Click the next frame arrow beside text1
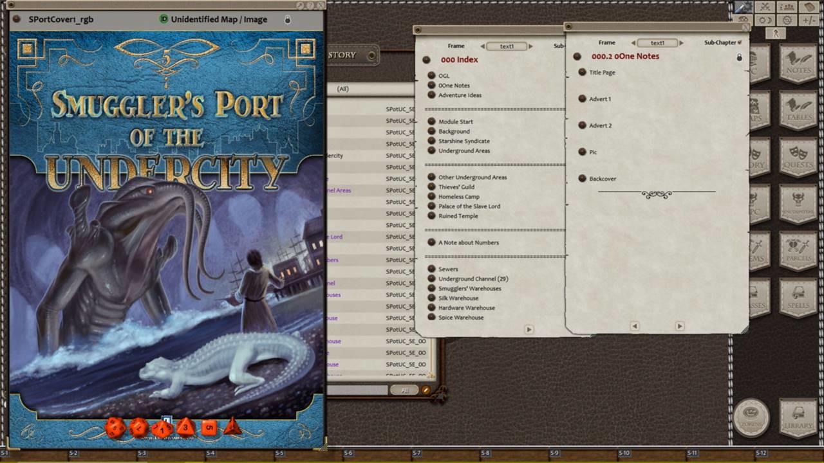 680,43
